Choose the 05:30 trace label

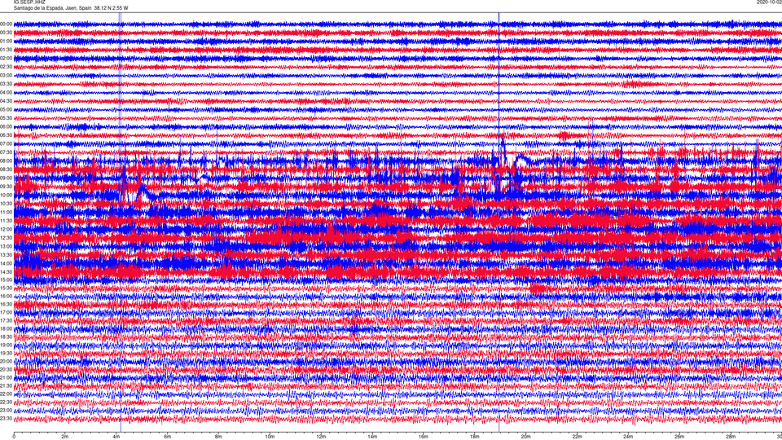(x=6, y=118)
